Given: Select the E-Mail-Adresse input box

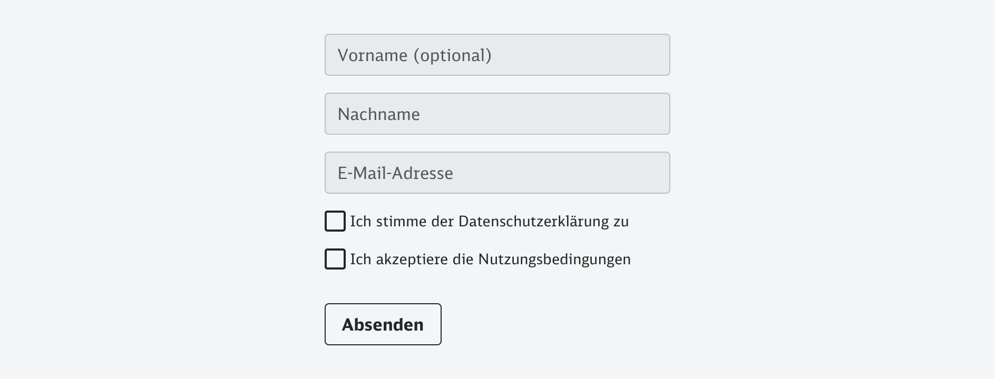Looking at the screenshot, I should point(497,173).
